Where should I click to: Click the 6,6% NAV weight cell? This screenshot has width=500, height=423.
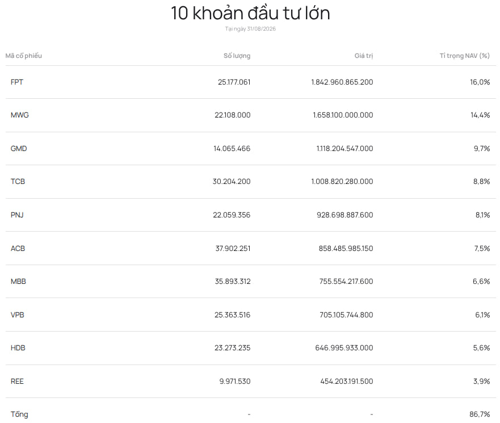pos(481,281)
